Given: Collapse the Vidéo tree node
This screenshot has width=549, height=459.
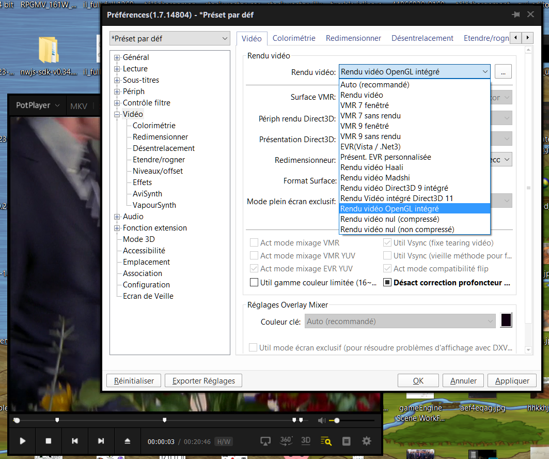Looking at the screenshot, I should (x=117, y=114).
